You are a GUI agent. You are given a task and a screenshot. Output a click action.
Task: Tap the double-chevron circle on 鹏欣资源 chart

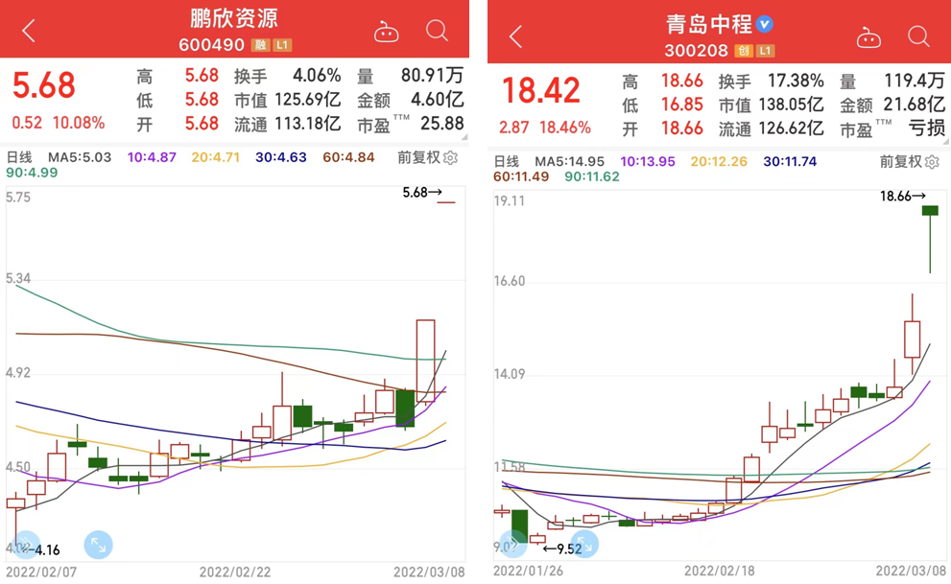[26, 545]
